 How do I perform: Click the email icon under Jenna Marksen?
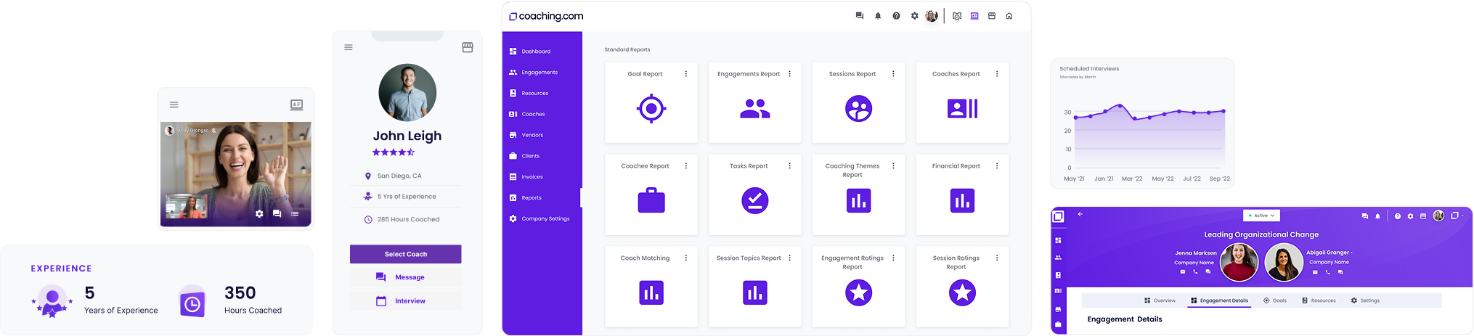(x=1183, y=271)
